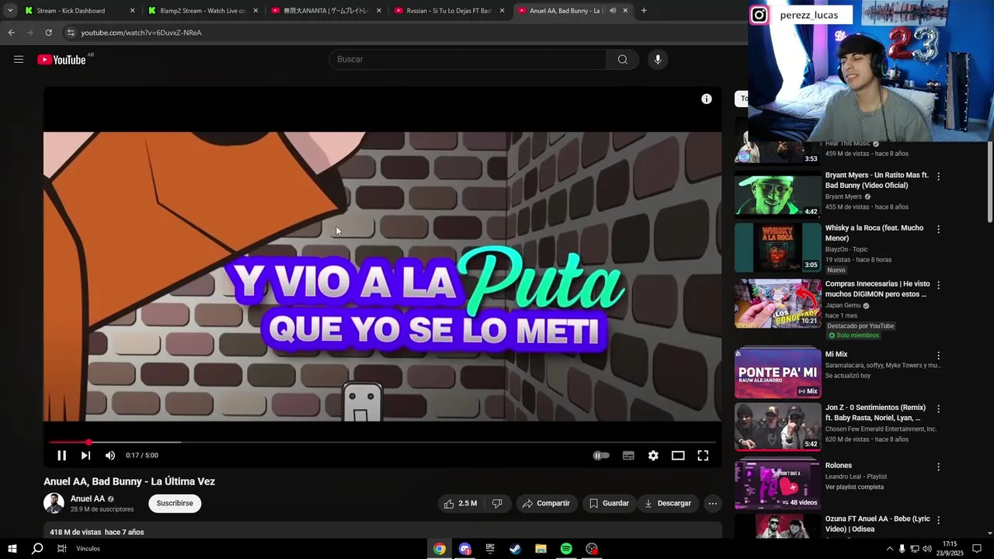The width and height of the screenshot is (994, 559).
Task: Open the tab search dropdown arrow
Action: (x=10, y=11)
